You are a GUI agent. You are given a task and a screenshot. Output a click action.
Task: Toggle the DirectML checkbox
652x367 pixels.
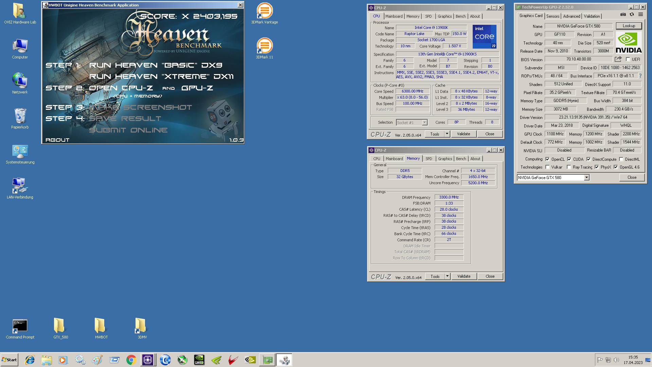[621, 159]
